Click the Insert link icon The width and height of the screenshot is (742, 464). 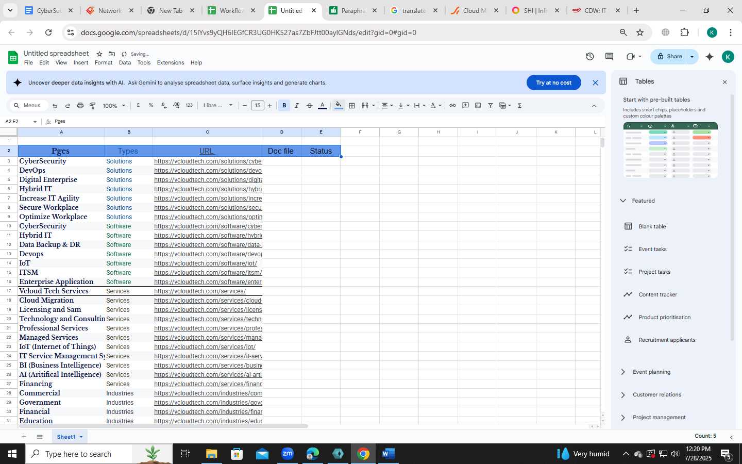[x=452, y=105]
